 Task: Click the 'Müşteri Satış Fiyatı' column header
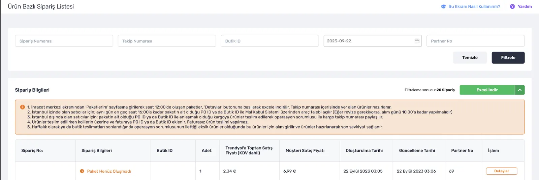pos(305,150)
